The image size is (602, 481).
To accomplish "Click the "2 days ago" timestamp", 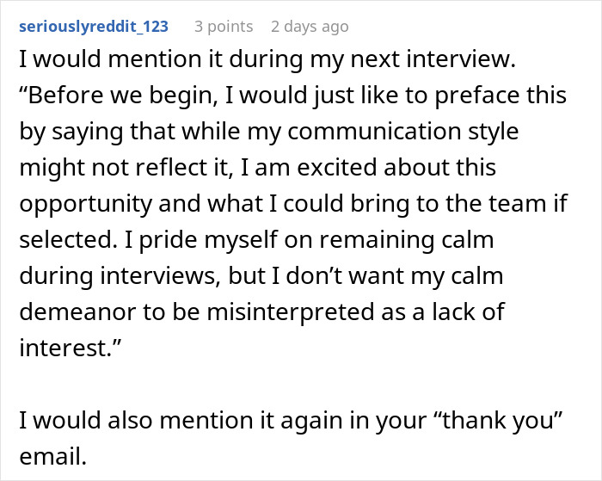I will tap(310, 27).
